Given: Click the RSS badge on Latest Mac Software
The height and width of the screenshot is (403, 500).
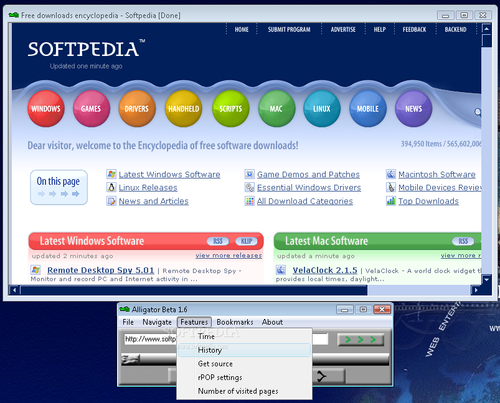Looking at the screenshot, I should point(463,241).
